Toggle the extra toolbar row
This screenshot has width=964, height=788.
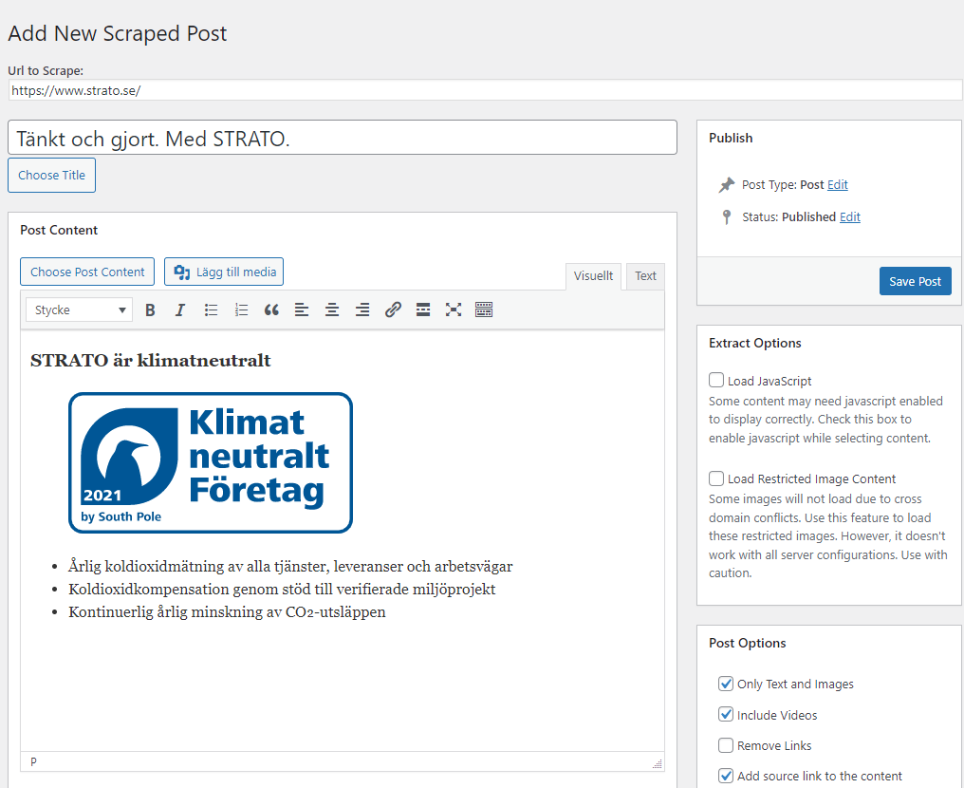(484, 310)
